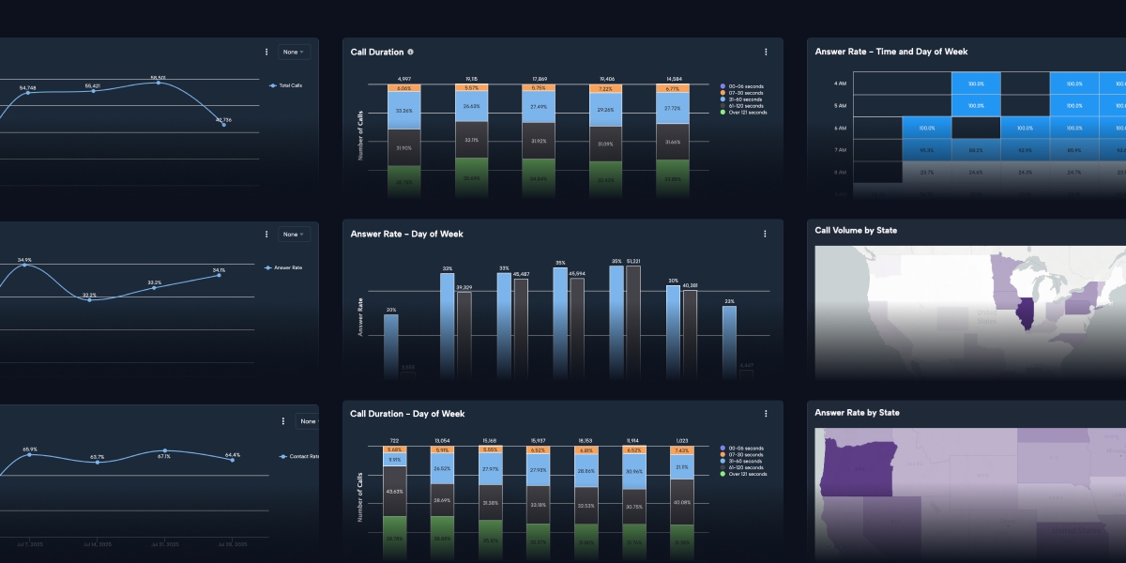Toggle 61–120 seconds legend in Call Duration chart
Viewport: 1126px width, 563px height.
coord(742,106)
